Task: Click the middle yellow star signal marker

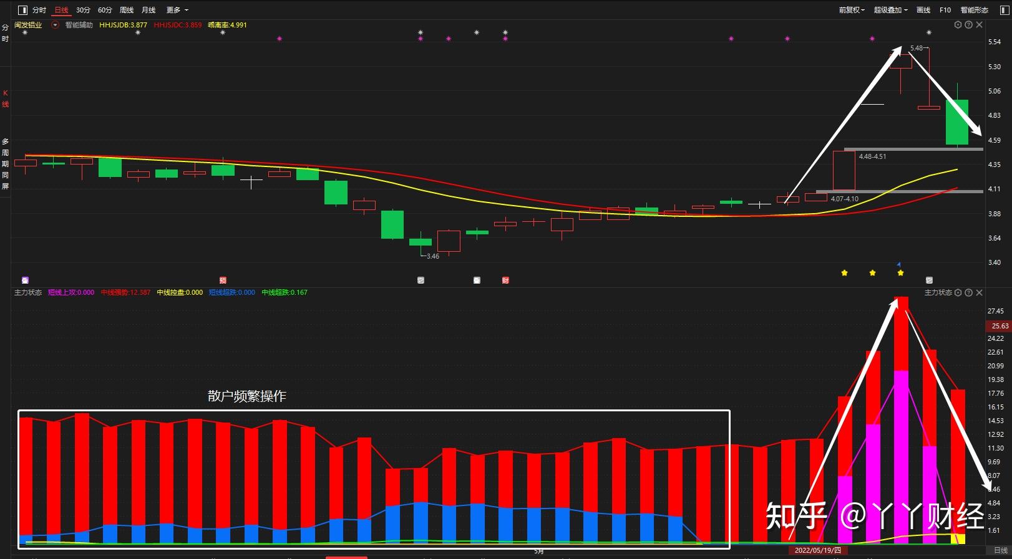Action: point(872,273)
